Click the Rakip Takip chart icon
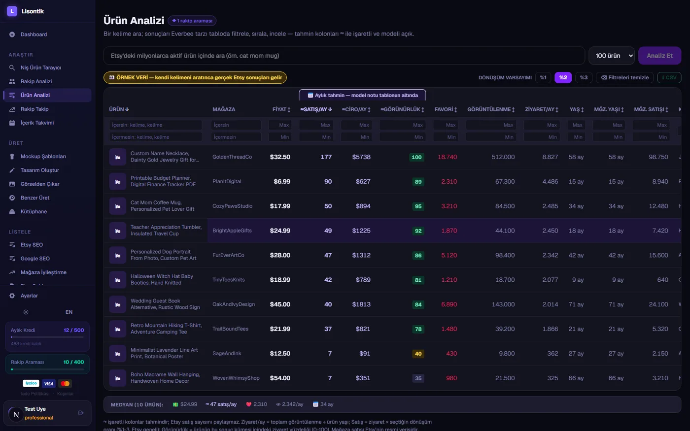 pyautogui.click(x=12, y=109)
